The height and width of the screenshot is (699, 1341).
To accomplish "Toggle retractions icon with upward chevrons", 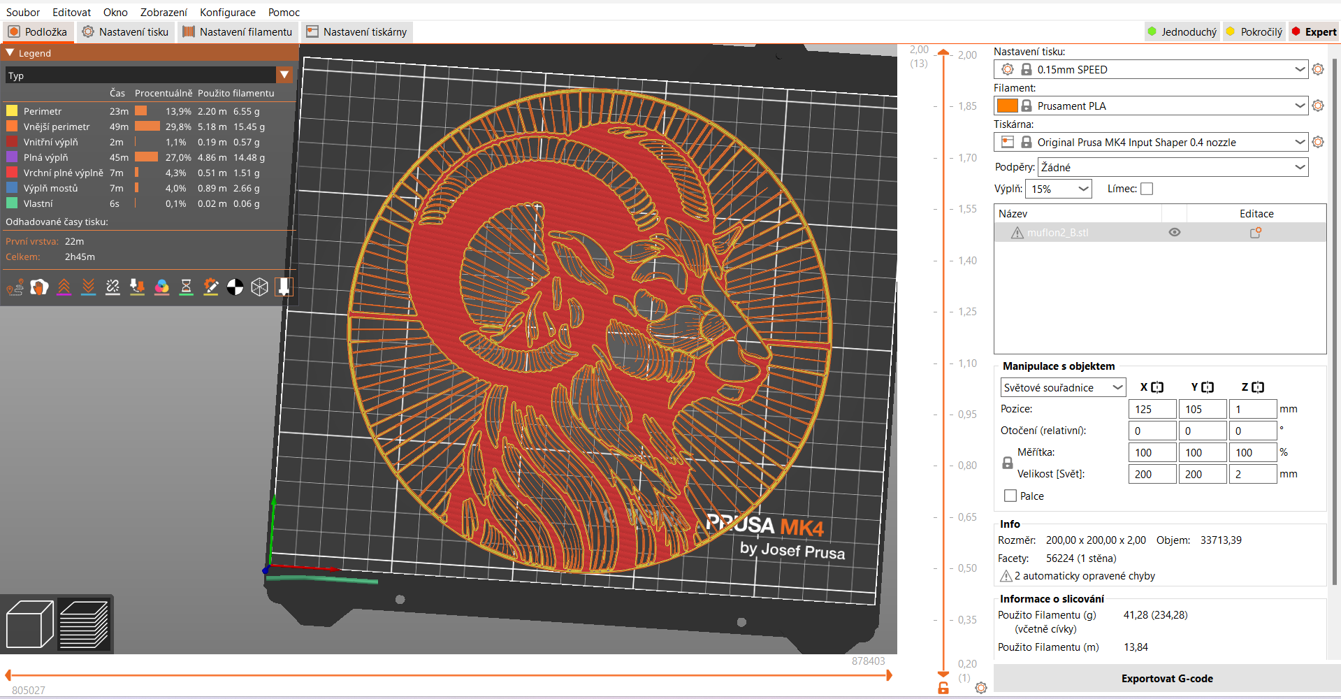I will pos(64,287).
